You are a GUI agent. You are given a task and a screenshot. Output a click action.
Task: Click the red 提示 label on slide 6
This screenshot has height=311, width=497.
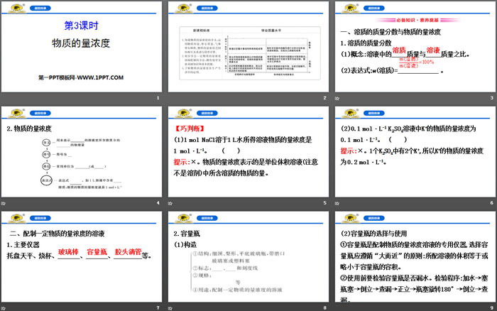pyautogui.click(x=349, y=151)
